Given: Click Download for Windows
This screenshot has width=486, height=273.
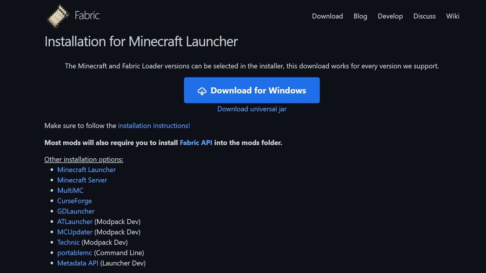Looking at the screenshot, I should [252, 90].
